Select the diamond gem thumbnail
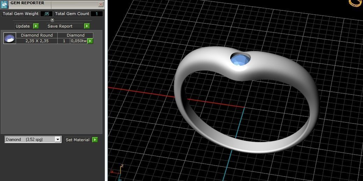This screenshot has width=363, height=181. tap(9, 38)
